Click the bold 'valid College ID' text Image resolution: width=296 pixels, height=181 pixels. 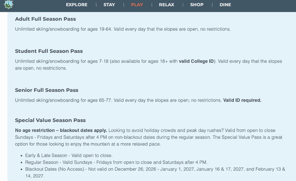tap(196, 61)
